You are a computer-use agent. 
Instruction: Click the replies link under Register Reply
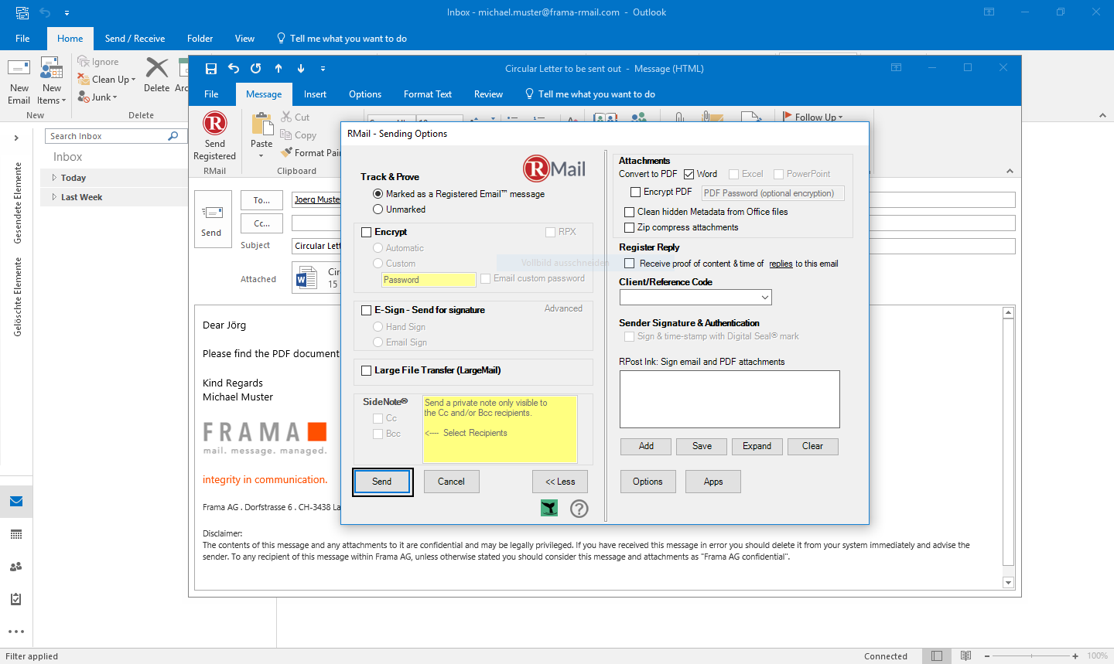781,264
